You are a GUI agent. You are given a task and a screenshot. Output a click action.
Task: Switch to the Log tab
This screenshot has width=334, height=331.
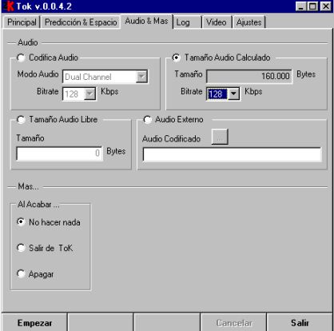click(188, 22)
